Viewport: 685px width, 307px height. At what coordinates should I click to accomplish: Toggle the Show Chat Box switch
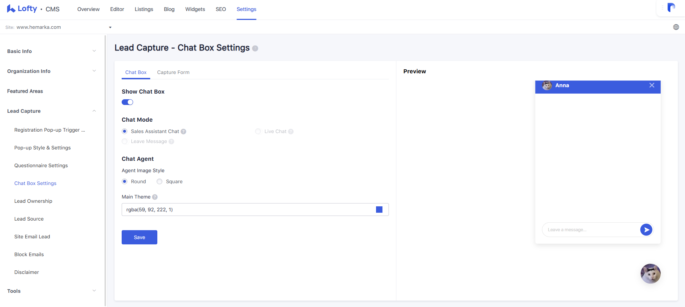tap(127, 102)
